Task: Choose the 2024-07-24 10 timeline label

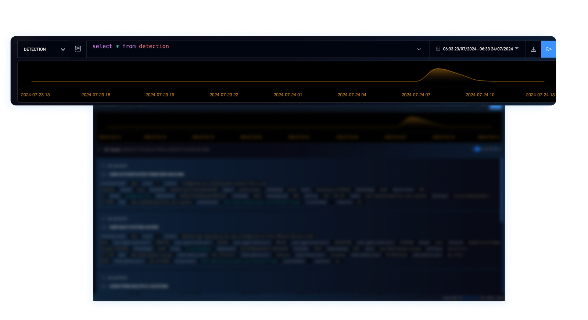Action: tap(480, 95)
